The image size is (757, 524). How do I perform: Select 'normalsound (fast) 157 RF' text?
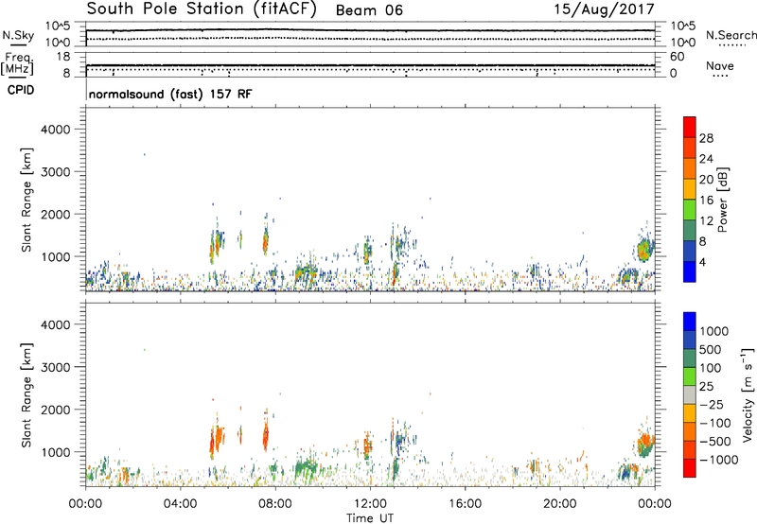tap(170, 94)
